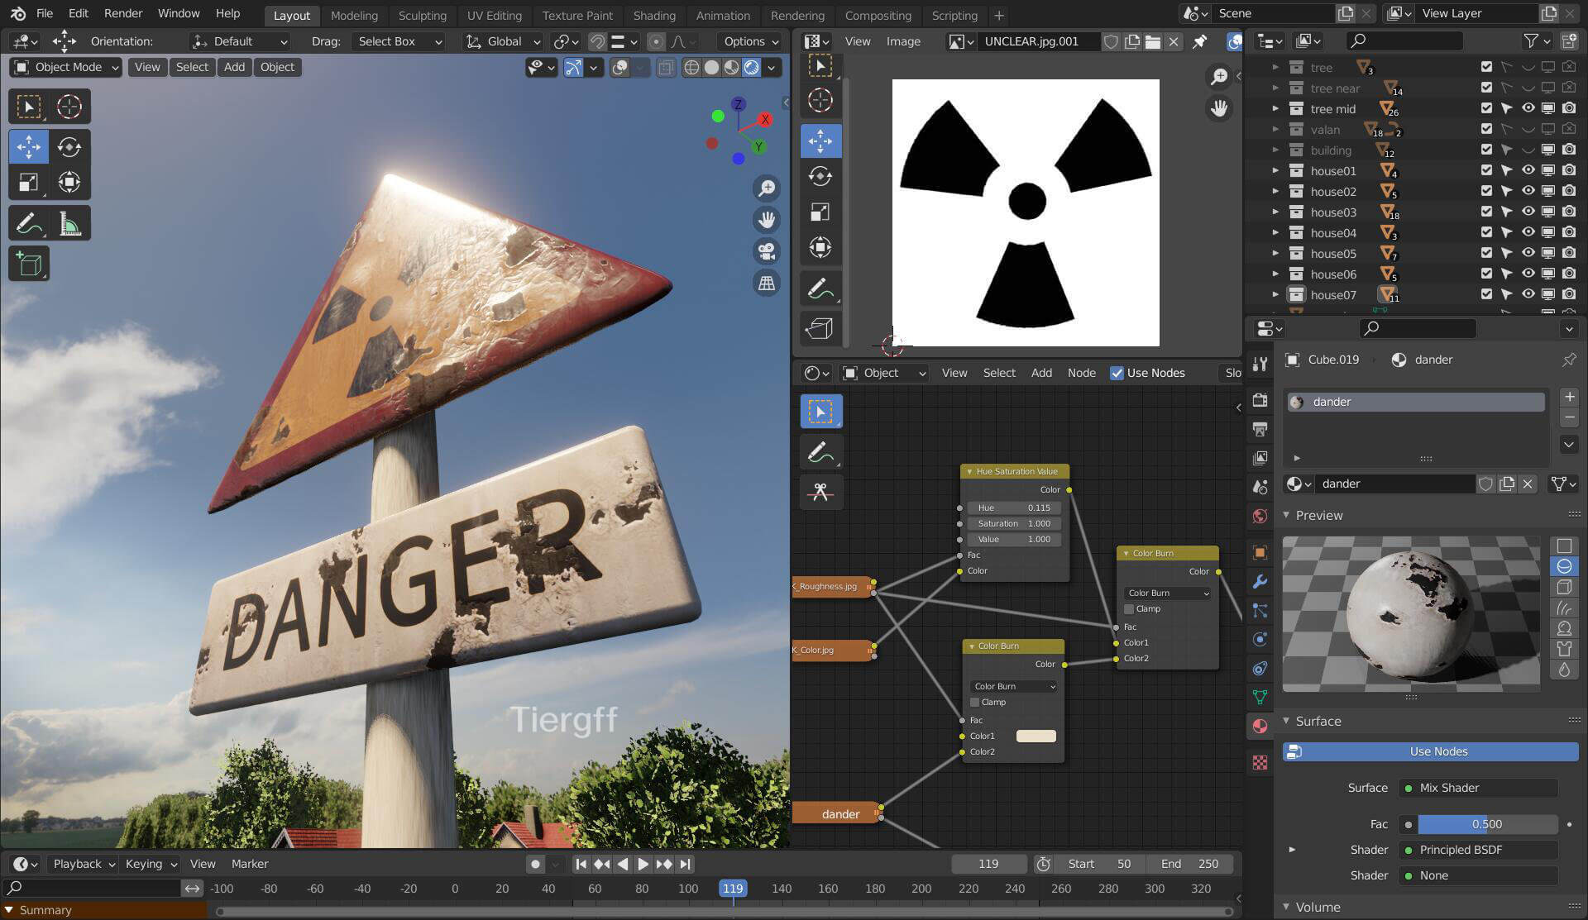Viewport: 1588px width, 920px height.
Task: Select the Rotate tool in viewport toolbar
Action: (x=69, y=147)
